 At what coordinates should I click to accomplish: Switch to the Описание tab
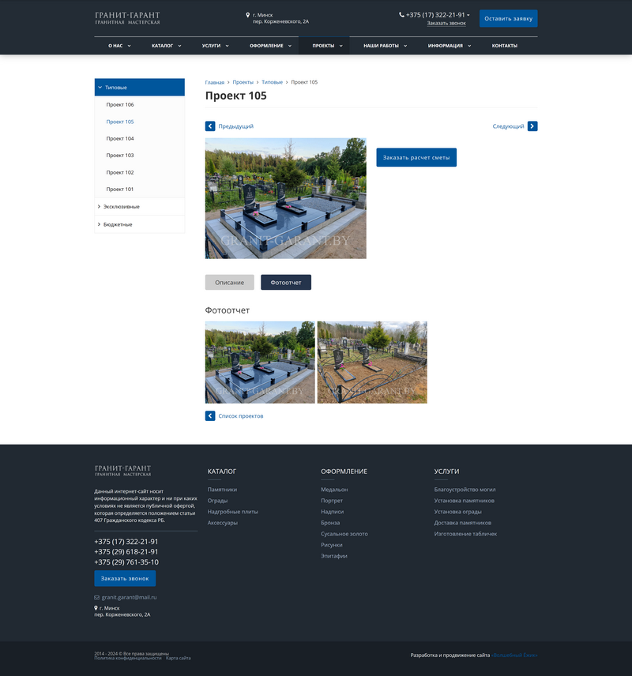pos(230,283)
